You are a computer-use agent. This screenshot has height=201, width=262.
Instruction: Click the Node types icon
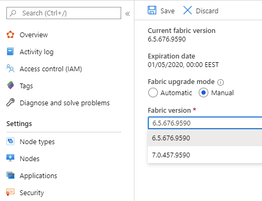coord(10,141)
